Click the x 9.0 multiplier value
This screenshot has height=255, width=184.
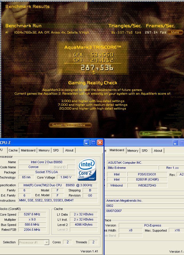32,220
